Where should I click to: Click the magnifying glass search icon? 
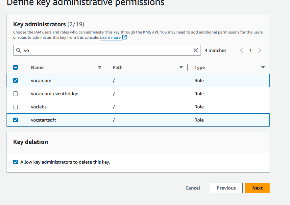tap(18, 51)
